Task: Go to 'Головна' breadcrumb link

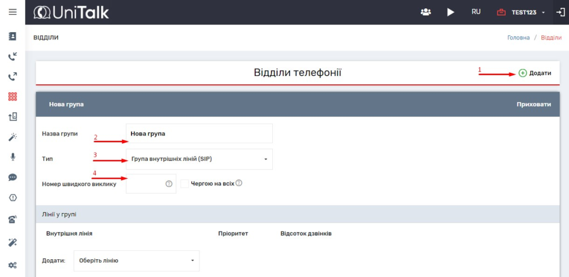Action: coord(518,38)
